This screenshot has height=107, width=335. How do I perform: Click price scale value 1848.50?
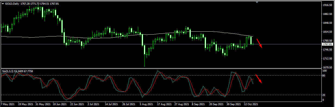(328, 23)
